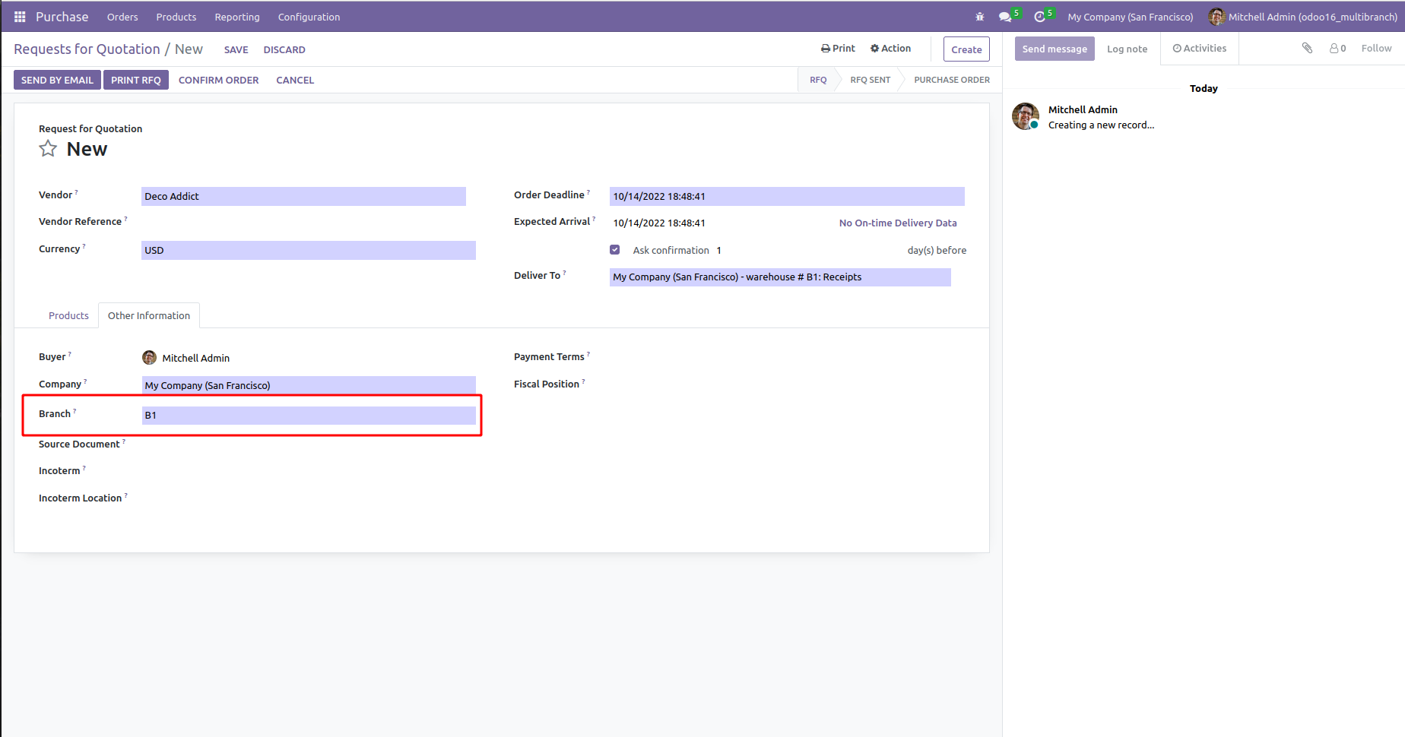1405x737 pixels.
Task: Open the conversations chat icon
Action: point(1006,17)
